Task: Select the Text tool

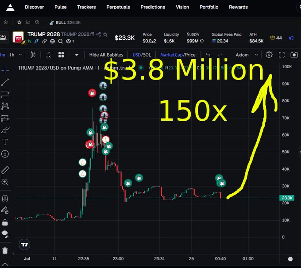Action: pyautogui.click(x=5, y=142)
